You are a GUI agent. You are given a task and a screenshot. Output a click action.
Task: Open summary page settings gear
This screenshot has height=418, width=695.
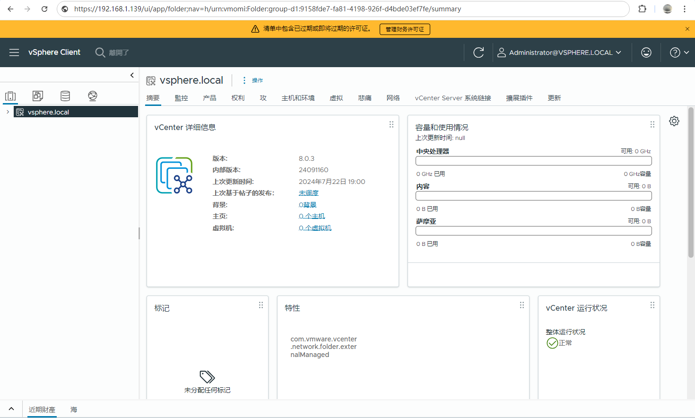click(x=674, y=121)
